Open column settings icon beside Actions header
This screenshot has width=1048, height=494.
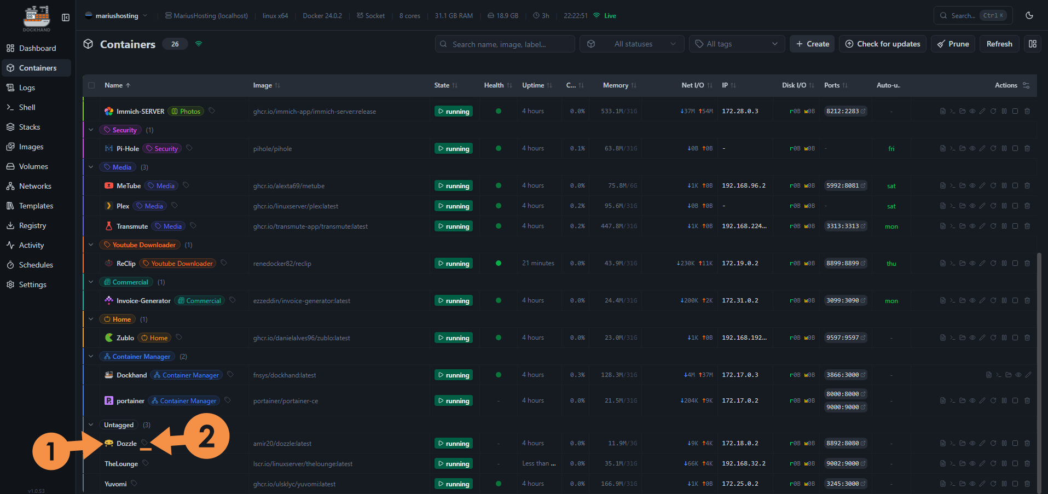point(1026,85)
